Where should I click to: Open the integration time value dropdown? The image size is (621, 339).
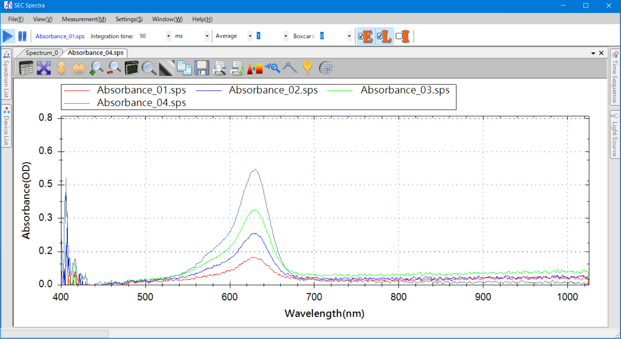pos(168,36)
